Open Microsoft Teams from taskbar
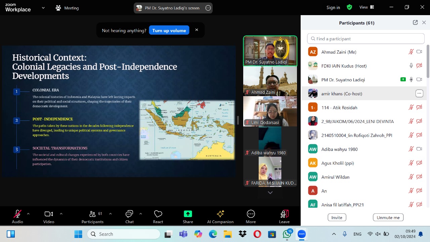 pyautogui.click(x=183, y=234)
